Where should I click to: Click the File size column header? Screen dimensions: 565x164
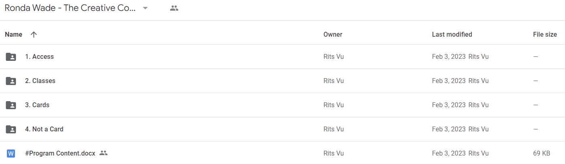545,35
